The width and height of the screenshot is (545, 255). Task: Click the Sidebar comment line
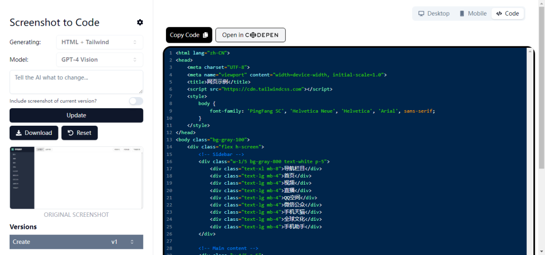(221, 154)
